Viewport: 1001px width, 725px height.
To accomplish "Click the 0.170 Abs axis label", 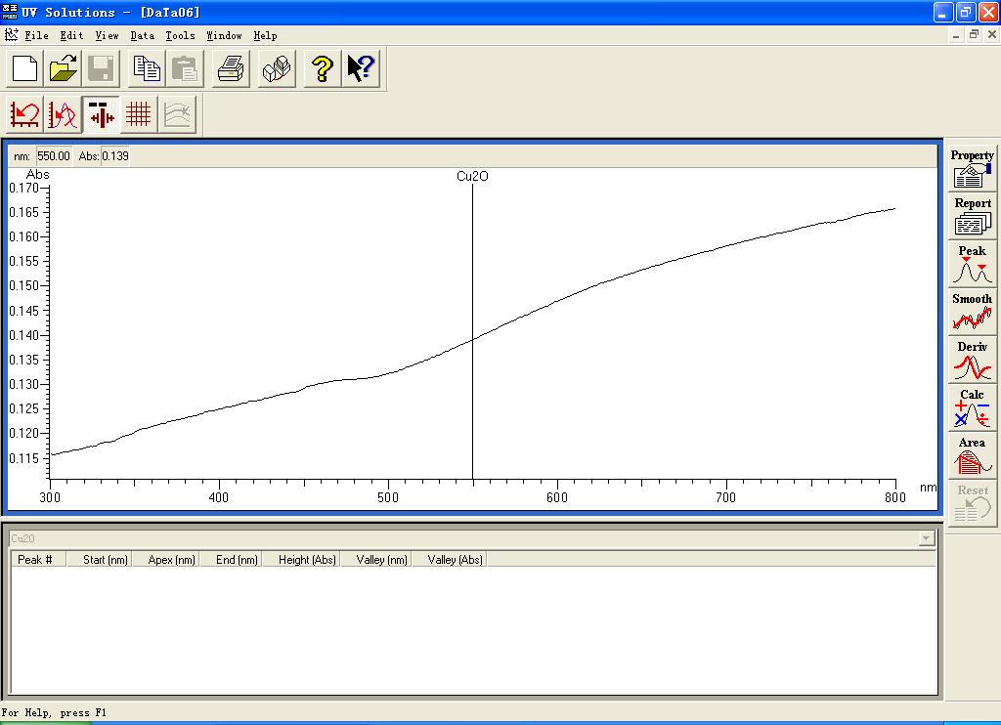I will tap(23, 188).
